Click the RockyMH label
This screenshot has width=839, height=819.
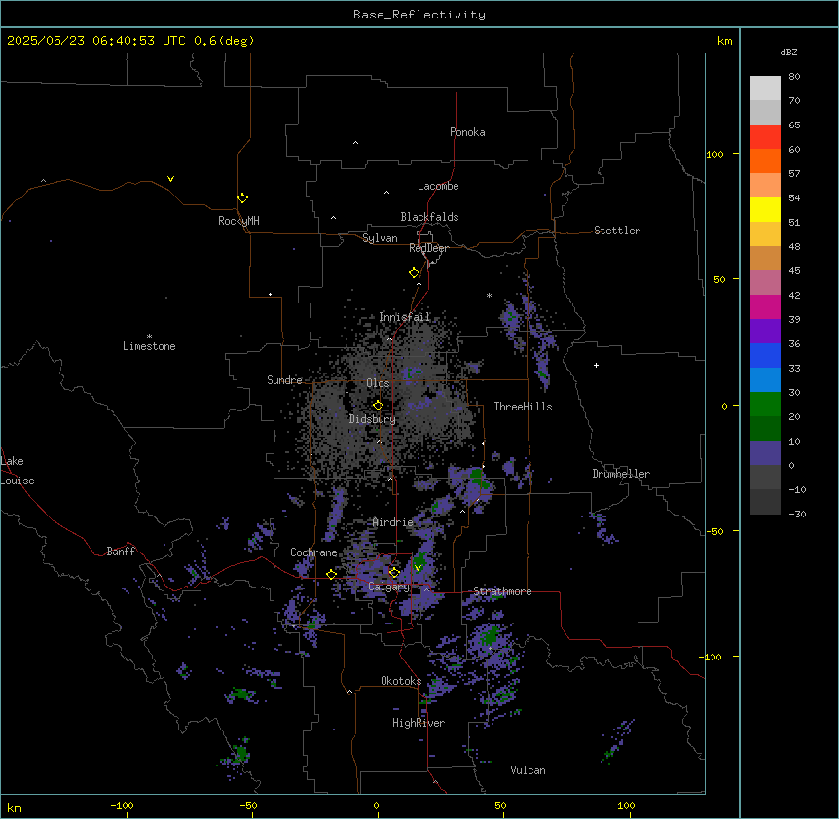238,221
